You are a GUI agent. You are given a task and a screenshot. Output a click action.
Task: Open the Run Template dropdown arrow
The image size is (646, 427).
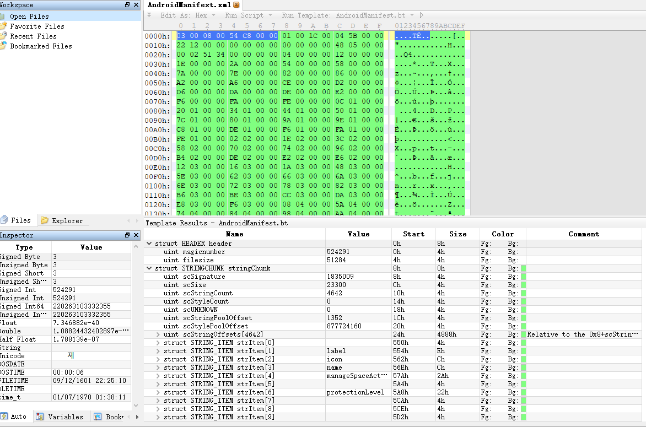[x=412, y=15]
